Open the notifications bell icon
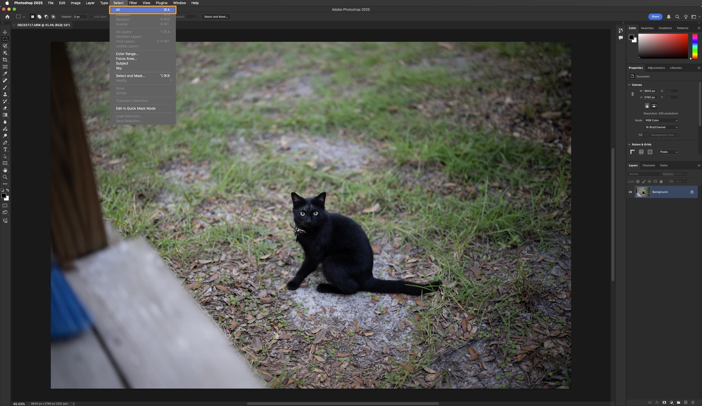 pyautogui.click(x=669, y=17)
